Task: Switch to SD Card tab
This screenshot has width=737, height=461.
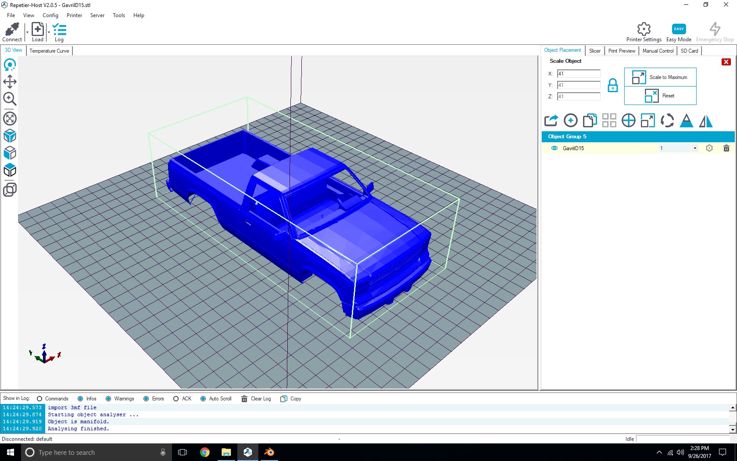Action: [x=689, y=51]
